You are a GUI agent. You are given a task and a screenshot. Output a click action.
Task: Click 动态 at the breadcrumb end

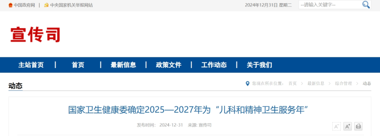367,83
